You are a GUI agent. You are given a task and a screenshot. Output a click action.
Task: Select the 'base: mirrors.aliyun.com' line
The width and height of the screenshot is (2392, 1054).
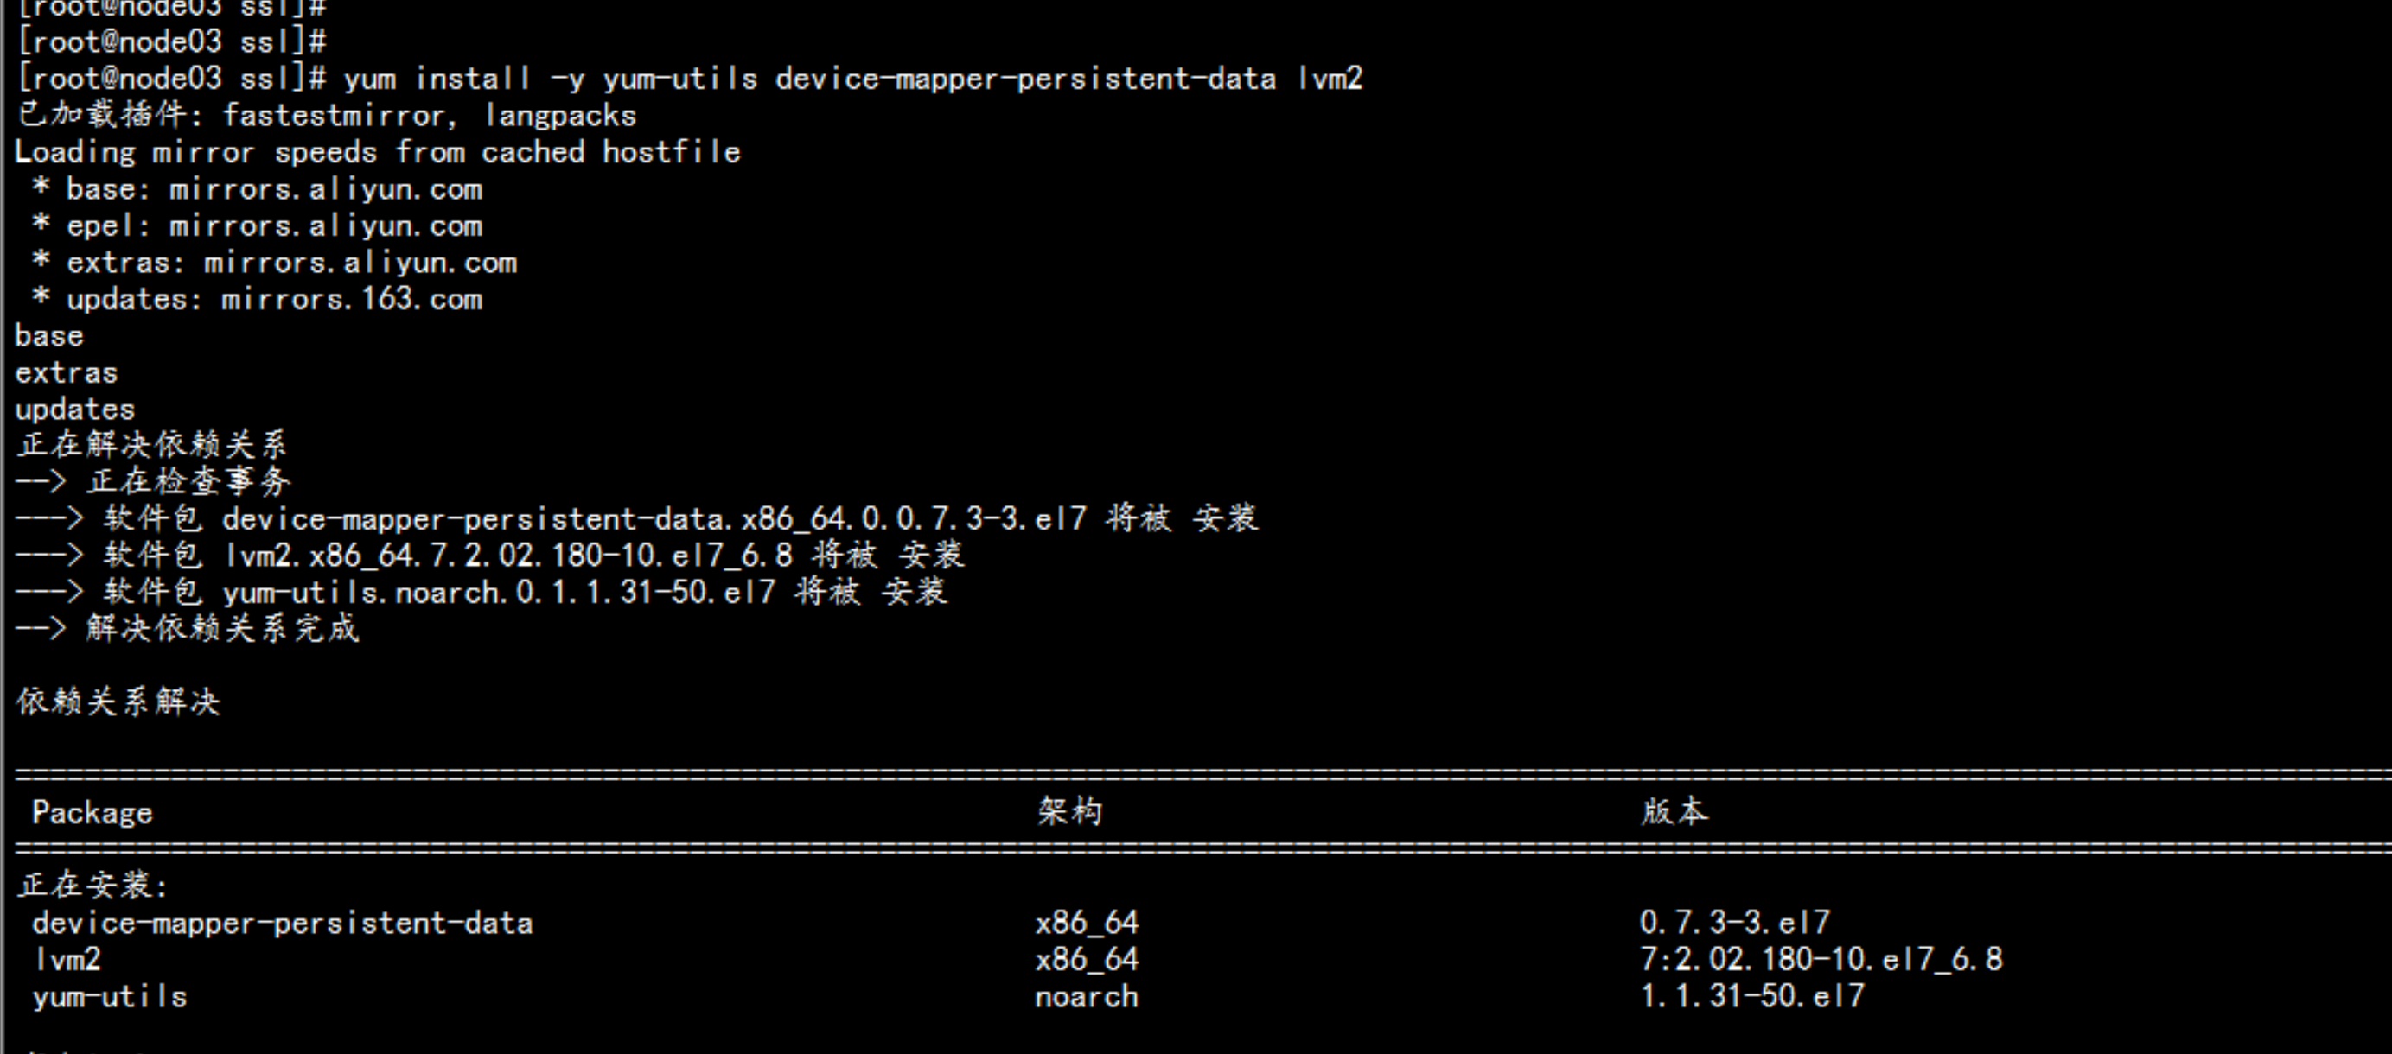coord(258,189)
